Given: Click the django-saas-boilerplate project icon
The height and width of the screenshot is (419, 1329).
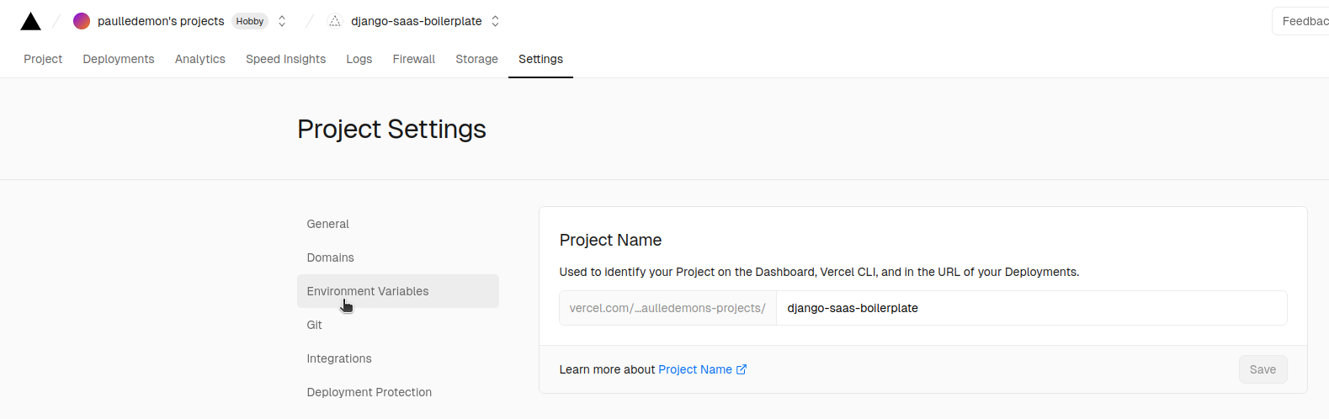Looking at the screenshot, I should pyautogui.click(x=335, y=21).
